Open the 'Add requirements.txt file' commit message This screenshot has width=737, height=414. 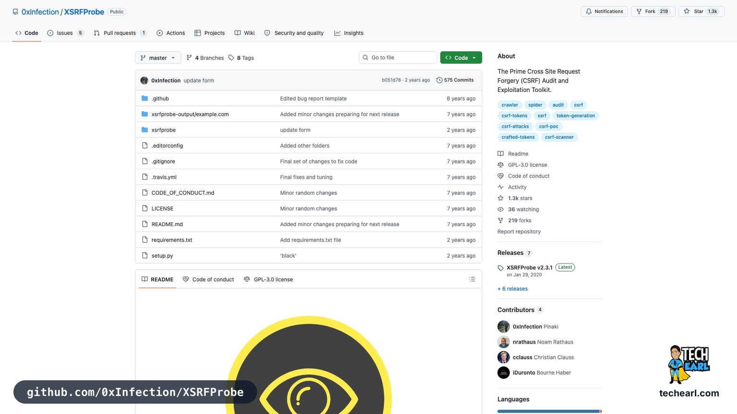(310, 240)
